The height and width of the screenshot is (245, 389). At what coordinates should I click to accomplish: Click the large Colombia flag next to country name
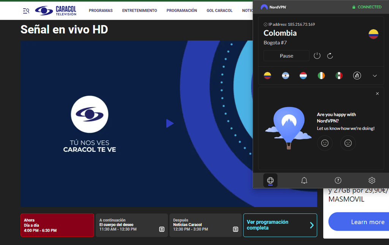coord(373,34)
